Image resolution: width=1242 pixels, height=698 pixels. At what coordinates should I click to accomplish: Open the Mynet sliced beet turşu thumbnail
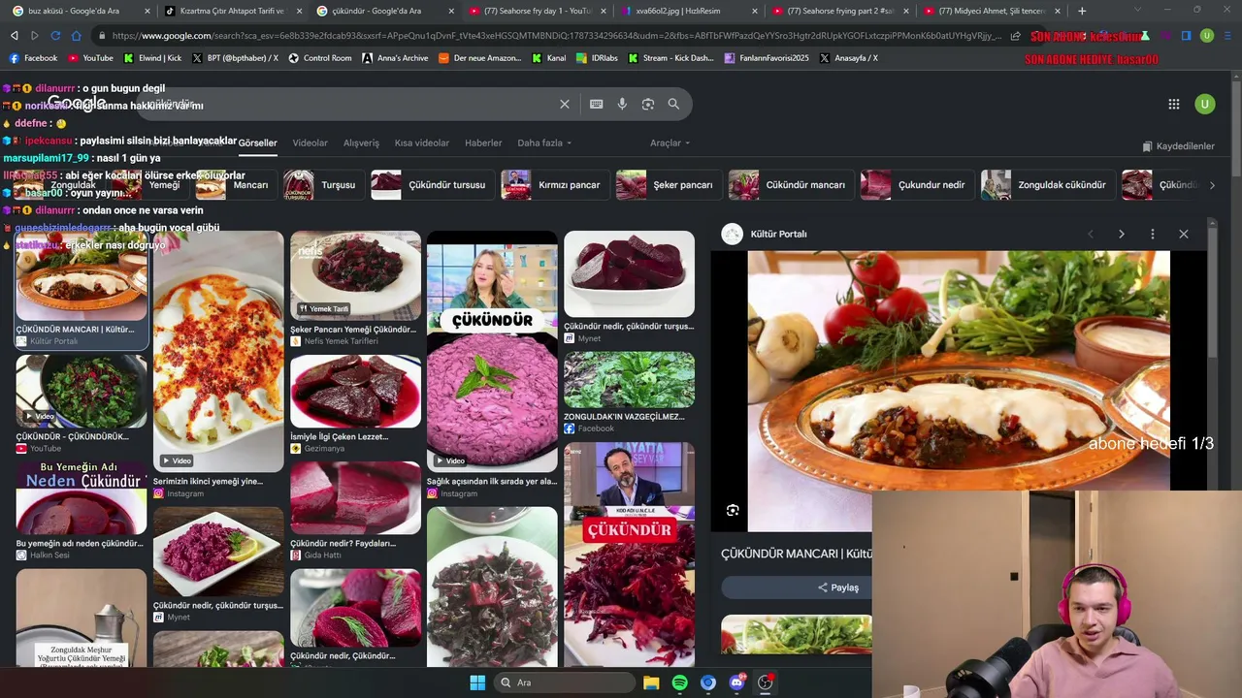click(629, 274)
